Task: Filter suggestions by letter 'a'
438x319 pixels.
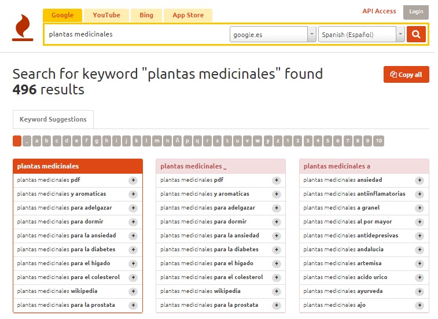Action: 37,141
